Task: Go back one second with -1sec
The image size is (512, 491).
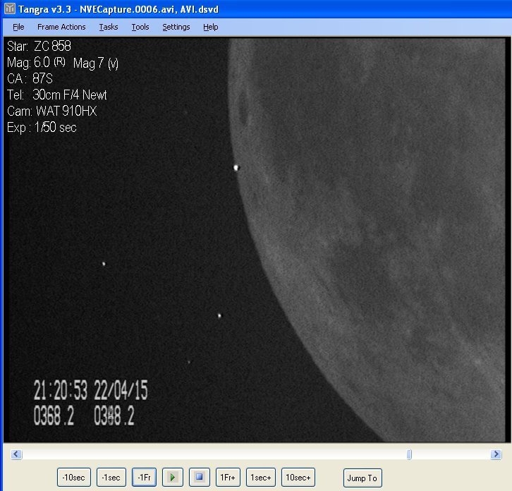Action: coord(111,478)
